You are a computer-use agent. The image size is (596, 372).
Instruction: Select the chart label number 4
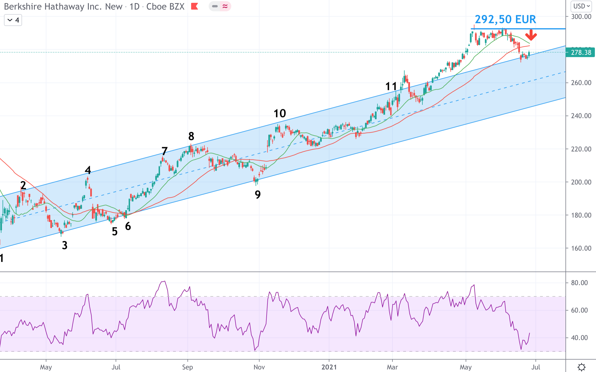(x=88, y=170)
